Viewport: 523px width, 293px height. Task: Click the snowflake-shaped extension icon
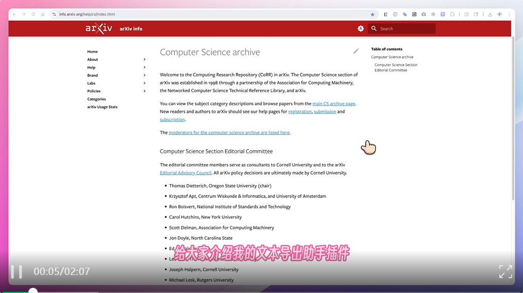(x=433, y=14)
